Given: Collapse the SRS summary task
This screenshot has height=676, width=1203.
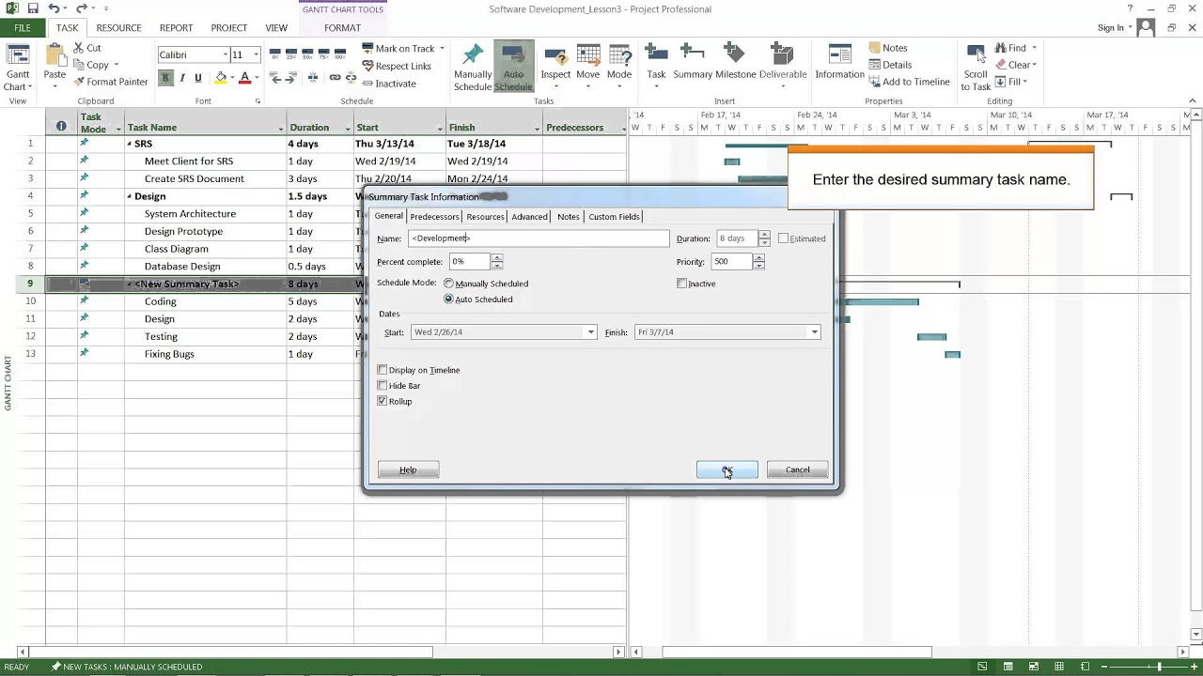Looking at the screenshot, I should point(130,145).
